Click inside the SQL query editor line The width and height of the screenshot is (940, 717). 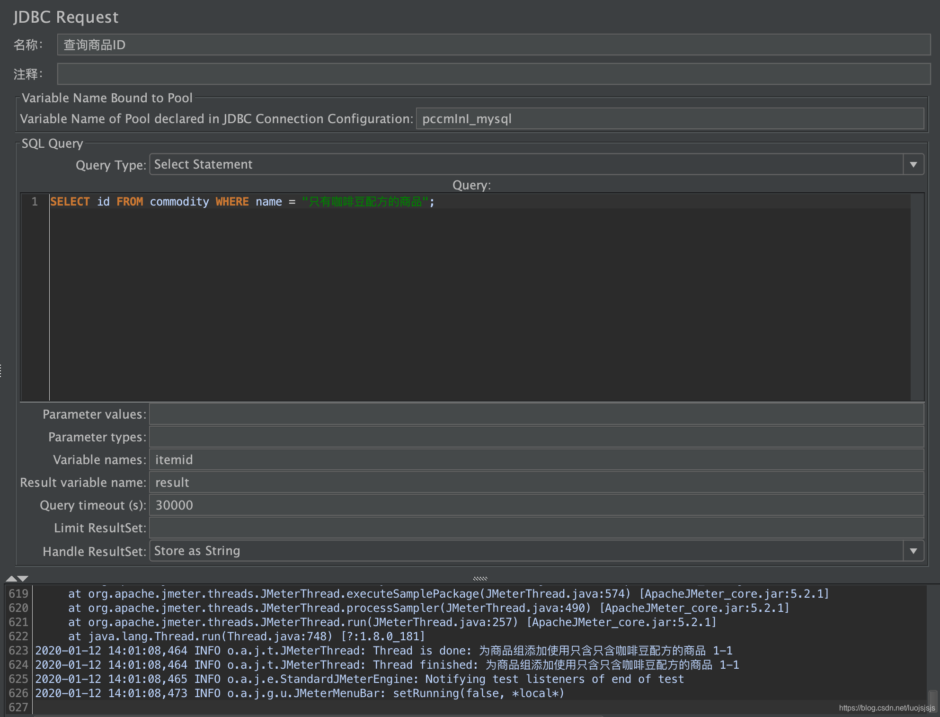point(480,202)
